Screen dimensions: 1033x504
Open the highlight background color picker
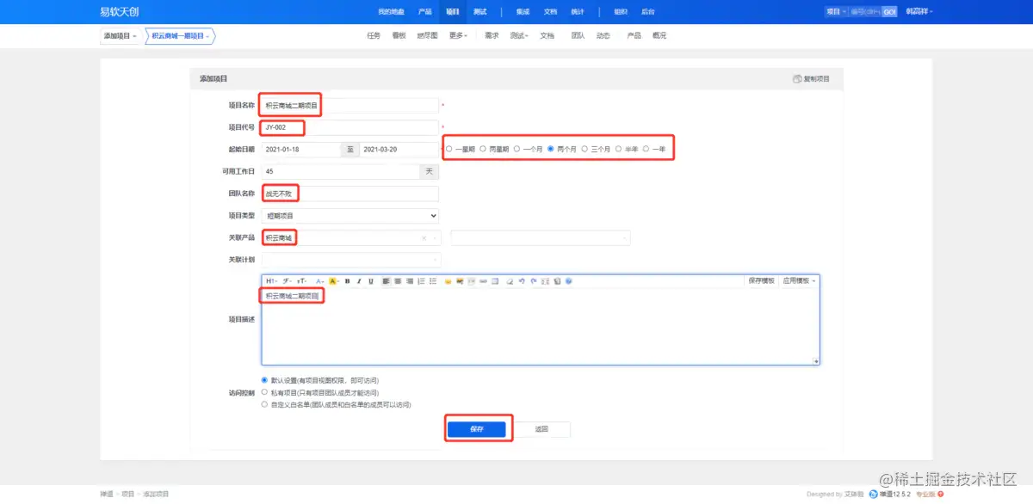tap(333, 281)
